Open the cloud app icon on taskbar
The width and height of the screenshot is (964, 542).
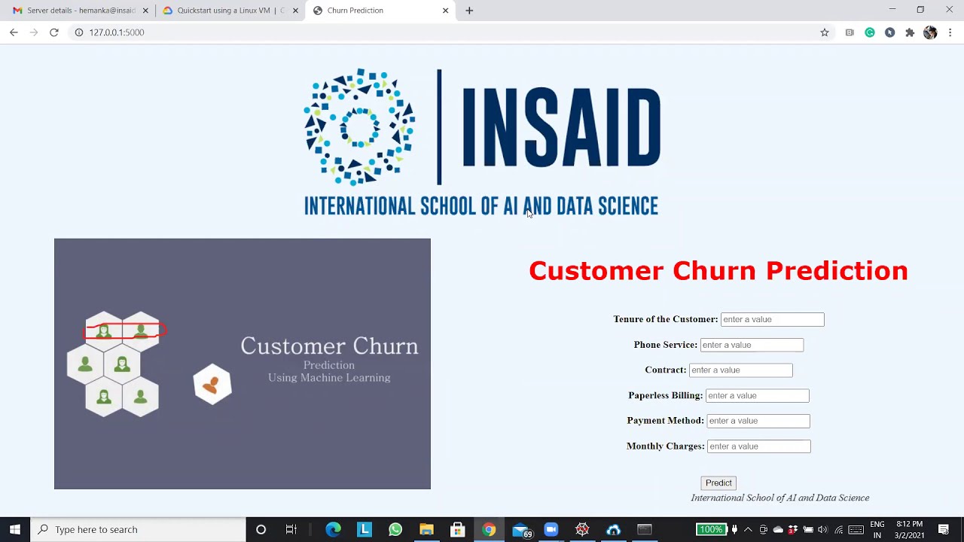(613, 529)
